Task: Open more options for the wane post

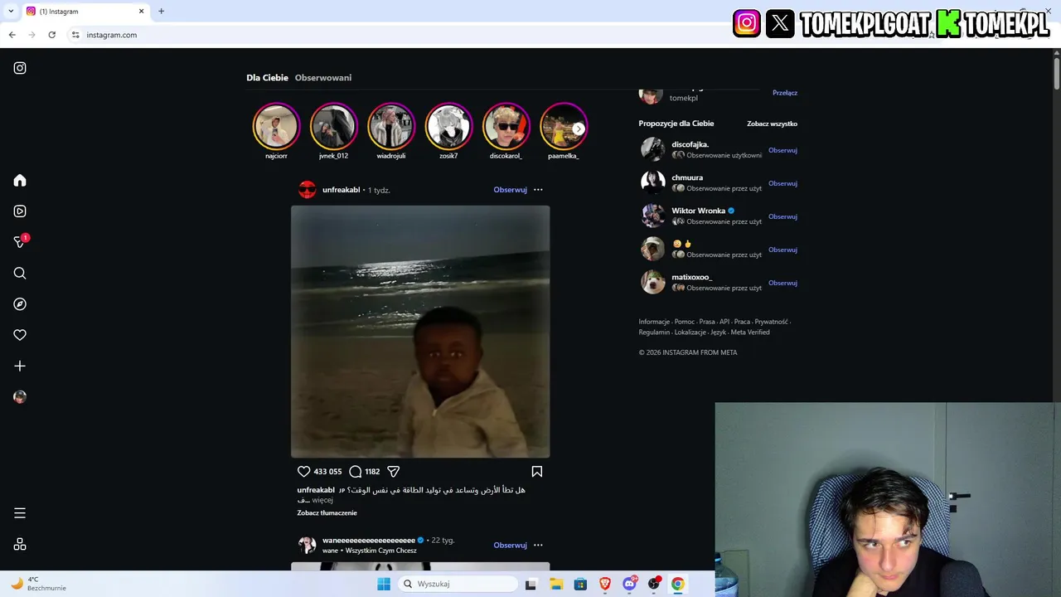Action: (538, 545)
